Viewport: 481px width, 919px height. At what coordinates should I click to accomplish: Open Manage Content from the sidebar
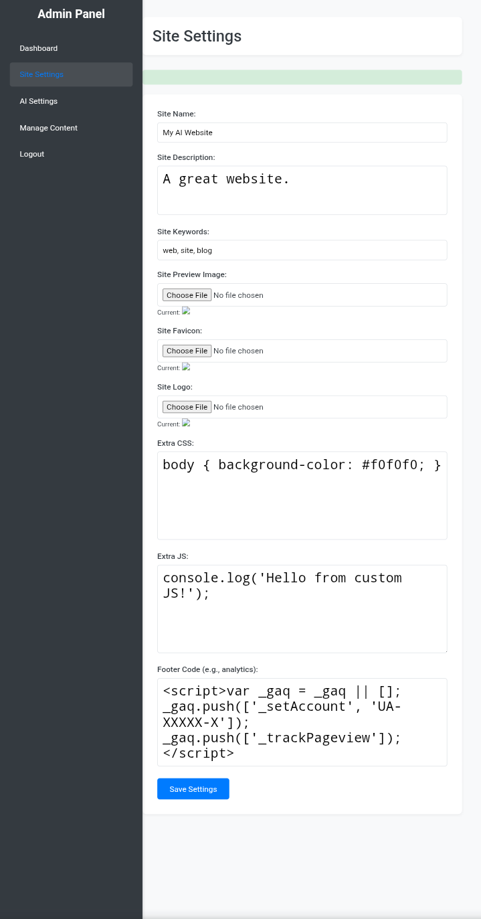(x=49, y=128)
